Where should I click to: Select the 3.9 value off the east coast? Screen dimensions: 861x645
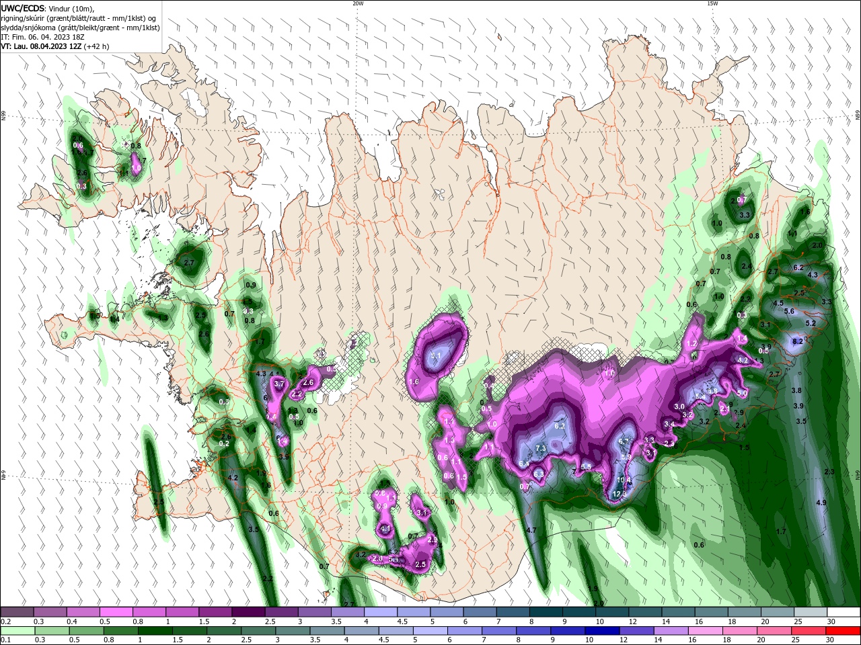point(798,406)
